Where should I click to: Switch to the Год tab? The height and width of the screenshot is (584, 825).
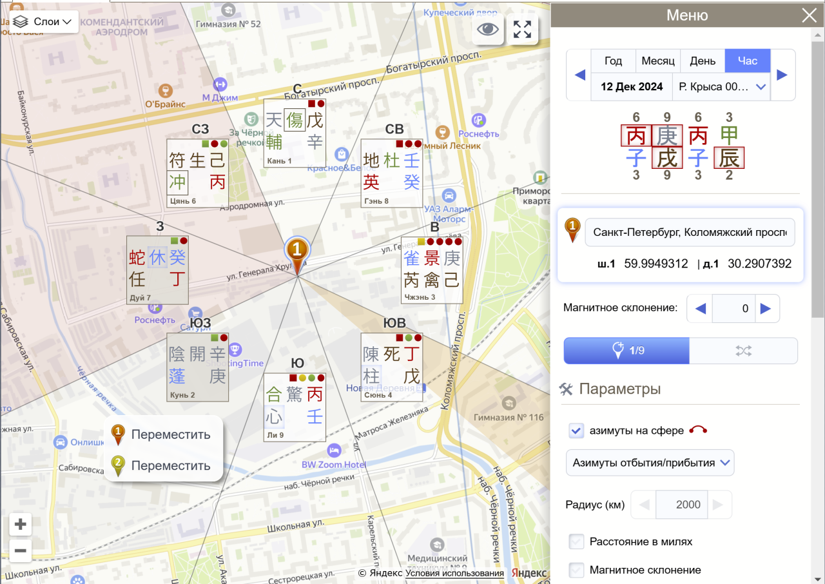613,61
